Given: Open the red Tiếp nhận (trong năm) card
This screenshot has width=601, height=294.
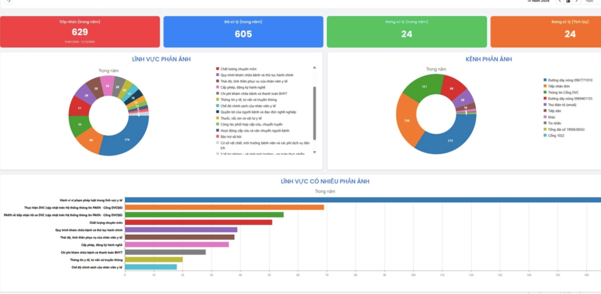Looking at the screenshot, I should pos(80,32).
